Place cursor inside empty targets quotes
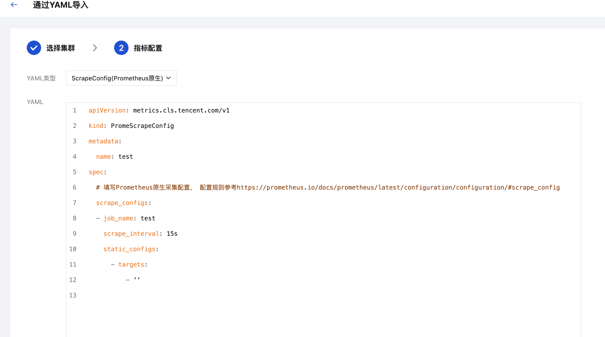Viewport: 605px width, 337px height. [x=137, y=279]
